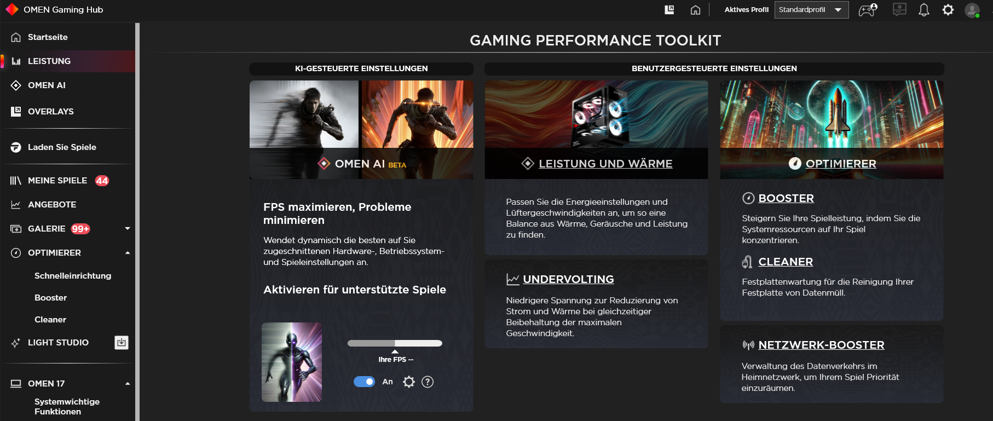Viewport: 993px width, 421px height.
Task: Open the OPTIMIERER card link
Action: [841, 164]
